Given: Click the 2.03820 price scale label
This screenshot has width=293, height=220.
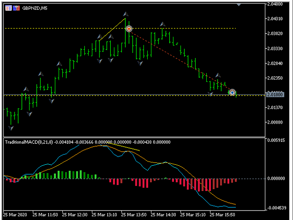Looking at the screenshot, I should [275, 34].
